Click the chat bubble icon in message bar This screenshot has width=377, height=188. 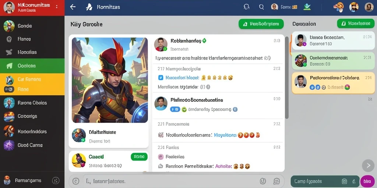tap(276, 181)
